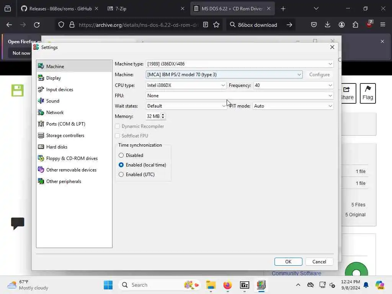This screenshot has height=294, width=392.
Task: Click the Memory value field
Action: click(153, 116)
